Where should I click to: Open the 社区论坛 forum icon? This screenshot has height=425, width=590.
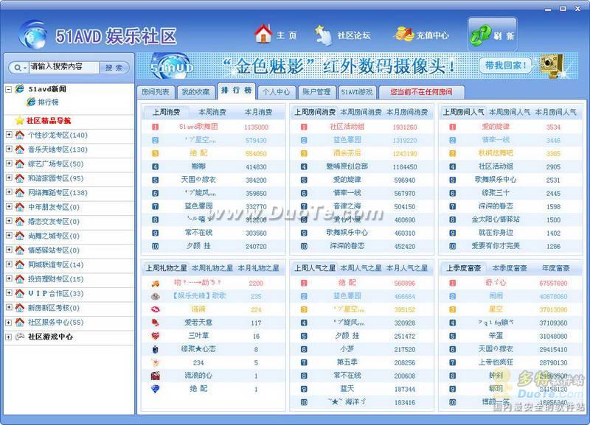pos(323,35)
